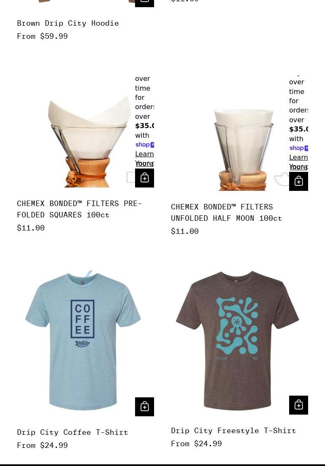Click Shop Pay logo beside squares filter image

click(x=145, y=145)
